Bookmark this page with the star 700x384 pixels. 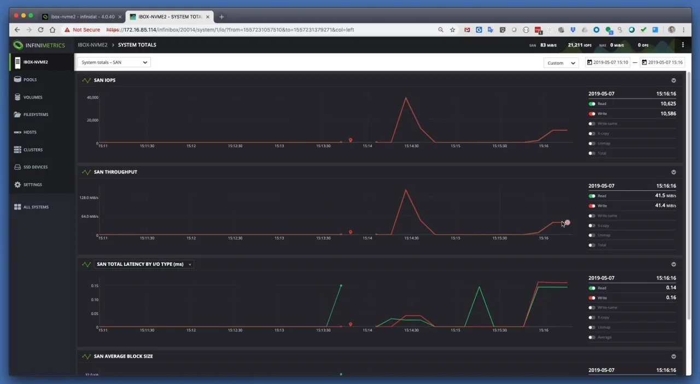click(452, 30)
